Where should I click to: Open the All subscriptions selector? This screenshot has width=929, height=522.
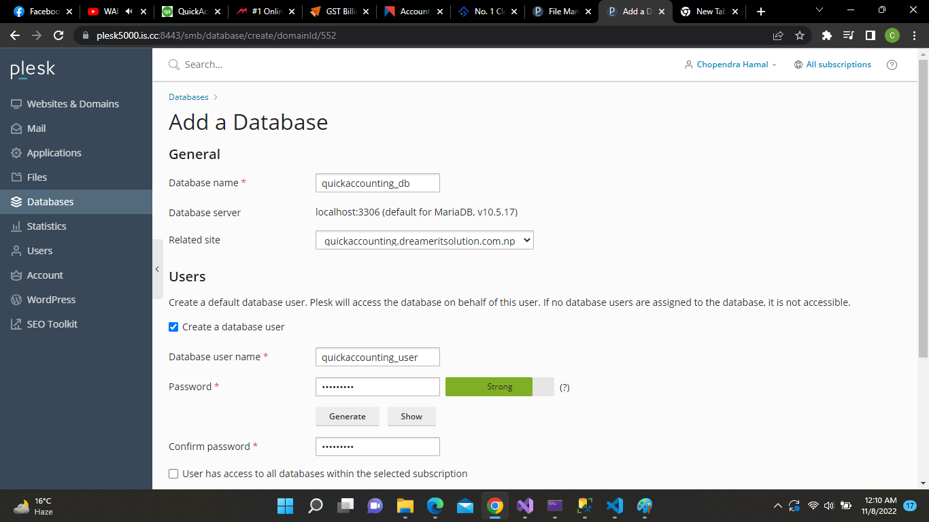point(832,65)
